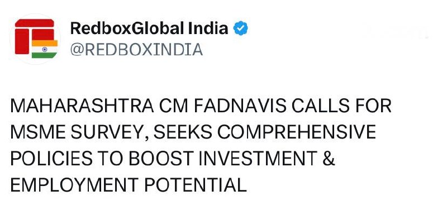
Task: Click the word COMPREHENSIVE in the tweet
Action: point(297,132)
